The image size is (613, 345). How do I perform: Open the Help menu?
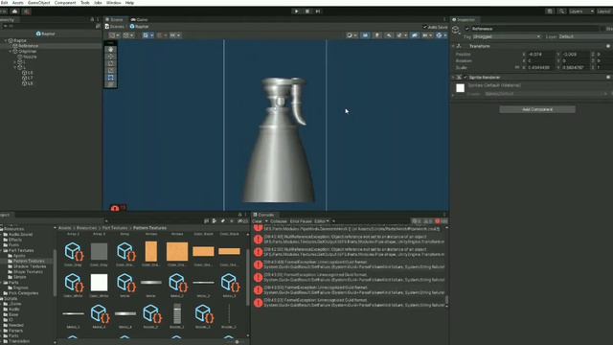(129, 3)
